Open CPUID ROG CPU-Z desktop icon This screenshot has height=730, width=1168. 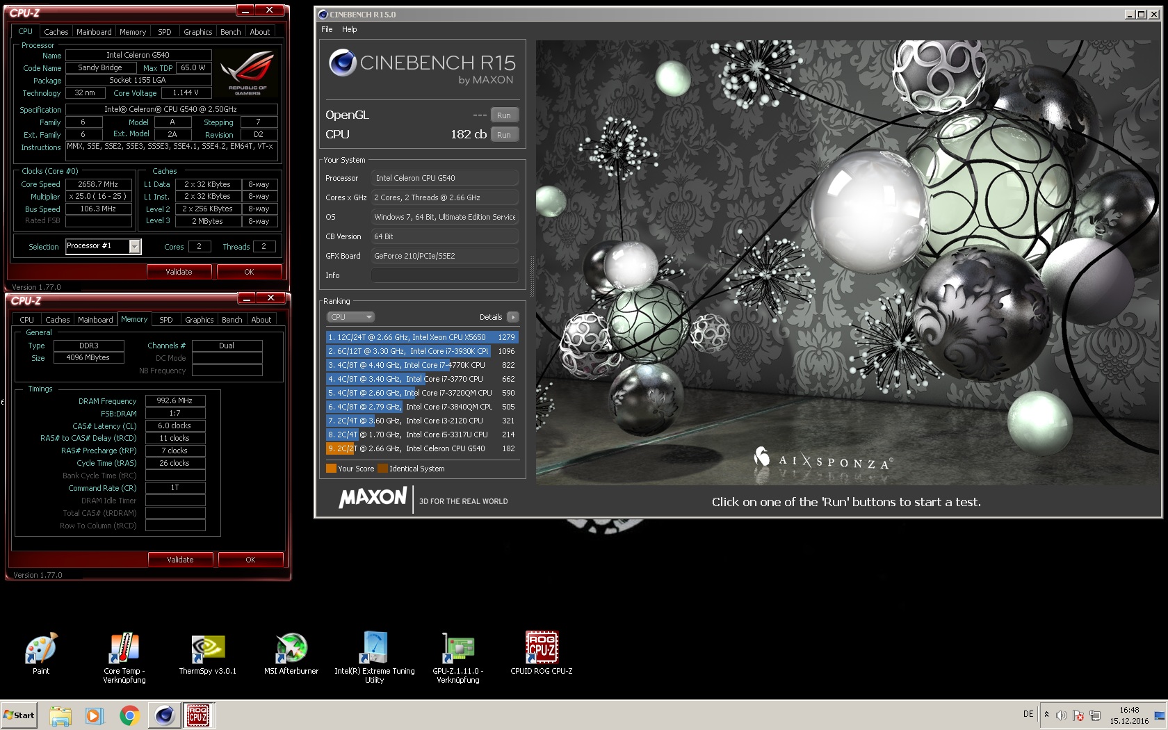(x=542, y=654)
